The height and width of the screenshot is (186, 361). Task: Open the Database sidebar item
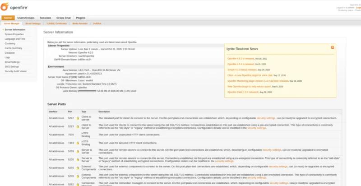click(x=9, y=53)
